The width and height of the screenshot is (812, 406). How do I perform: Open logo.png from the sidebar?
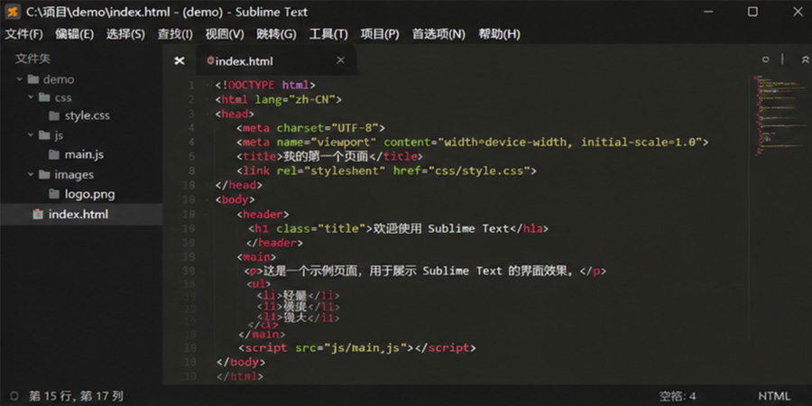(89, 195)
